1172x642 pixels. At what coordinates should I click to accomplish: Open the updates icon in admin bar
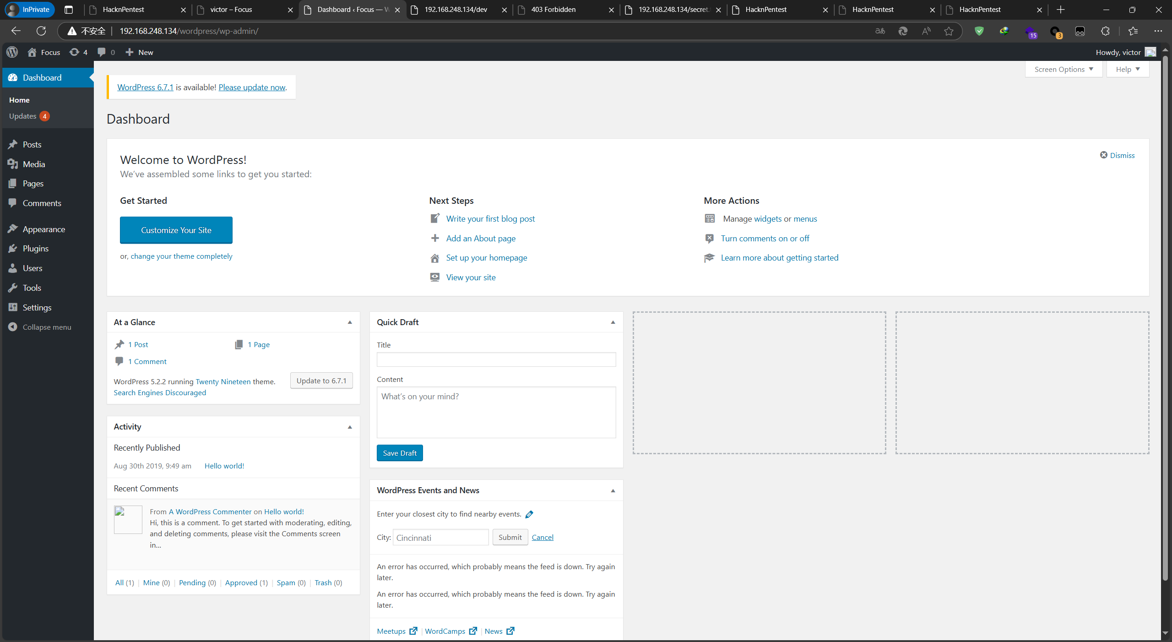coord(74,52)
